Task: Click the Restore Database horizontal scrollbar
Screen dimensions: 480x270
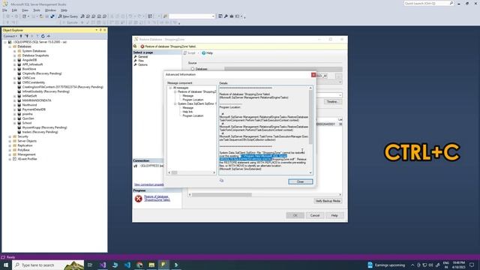Action: click(x=265, y=195)
